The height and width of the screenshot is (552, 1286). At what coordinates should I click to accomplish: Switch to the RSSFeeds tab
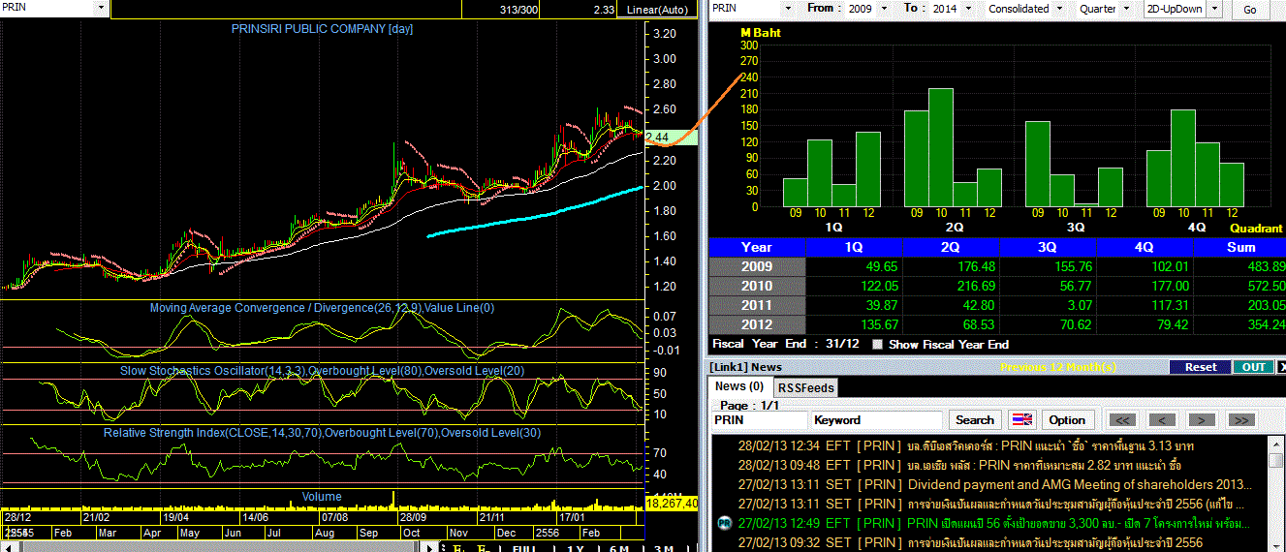pyautogui.click(x=806, y=387)
